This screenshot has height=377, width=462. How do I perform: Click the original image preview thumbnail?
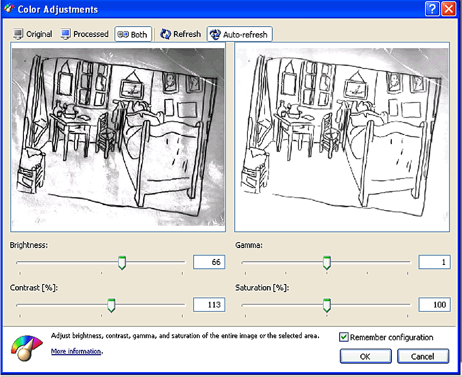[x=118, y=137]
